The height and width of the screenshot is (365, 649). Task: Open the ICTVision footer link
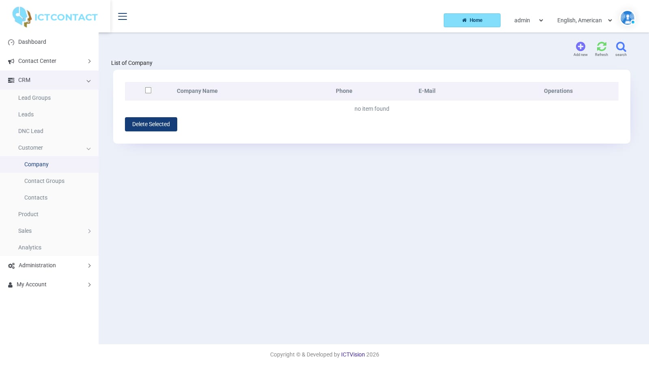tap(353, 354)
